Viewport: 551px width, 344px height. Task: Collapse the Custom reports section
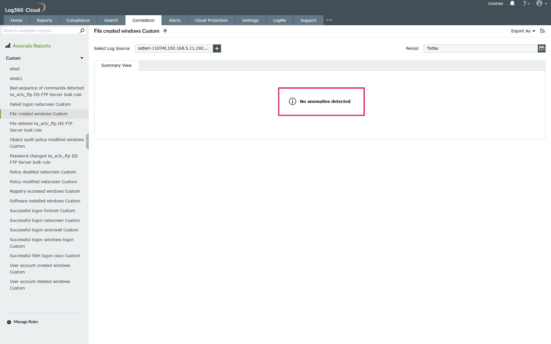point(82,58)
